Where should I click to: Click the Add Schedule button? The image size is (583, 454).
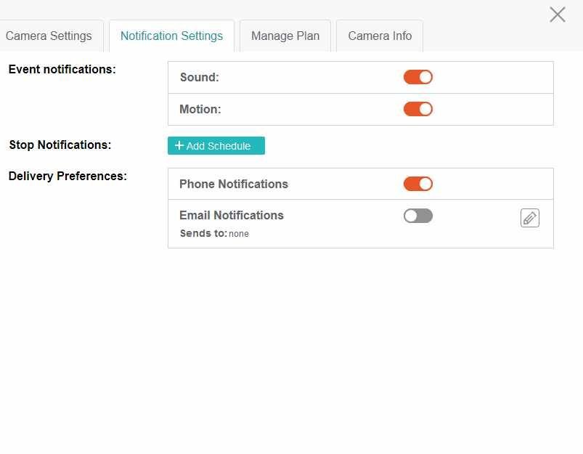coord(216,145)
